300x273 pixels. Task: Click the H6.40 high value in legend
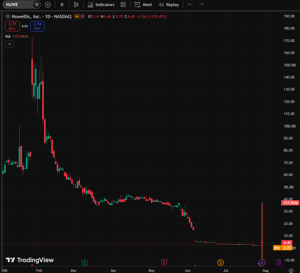[x=106, y=17]
